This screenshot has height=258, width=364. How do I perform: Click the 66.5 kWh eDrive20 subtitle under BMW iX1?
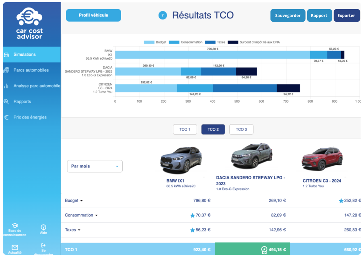181,186
